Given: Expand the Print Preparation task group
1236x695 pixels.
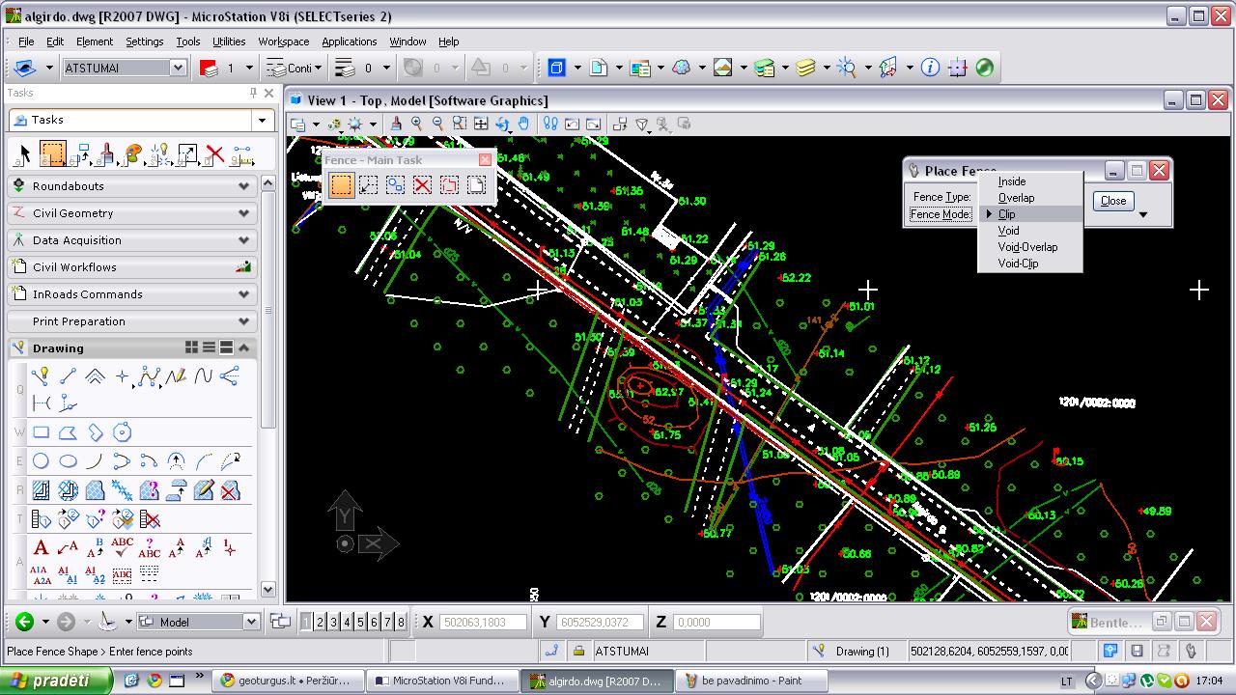Looking at the screenshot, I should coord(132,321).
